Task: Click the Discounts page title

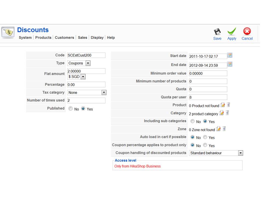Action: [33, 30]
